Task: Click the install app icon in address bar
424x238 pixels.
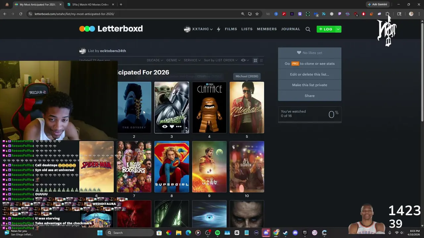Action: (x=250, y=14)
